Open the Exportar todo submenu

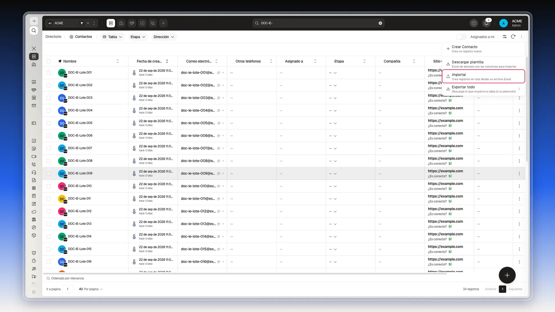[x=483, y=89]
